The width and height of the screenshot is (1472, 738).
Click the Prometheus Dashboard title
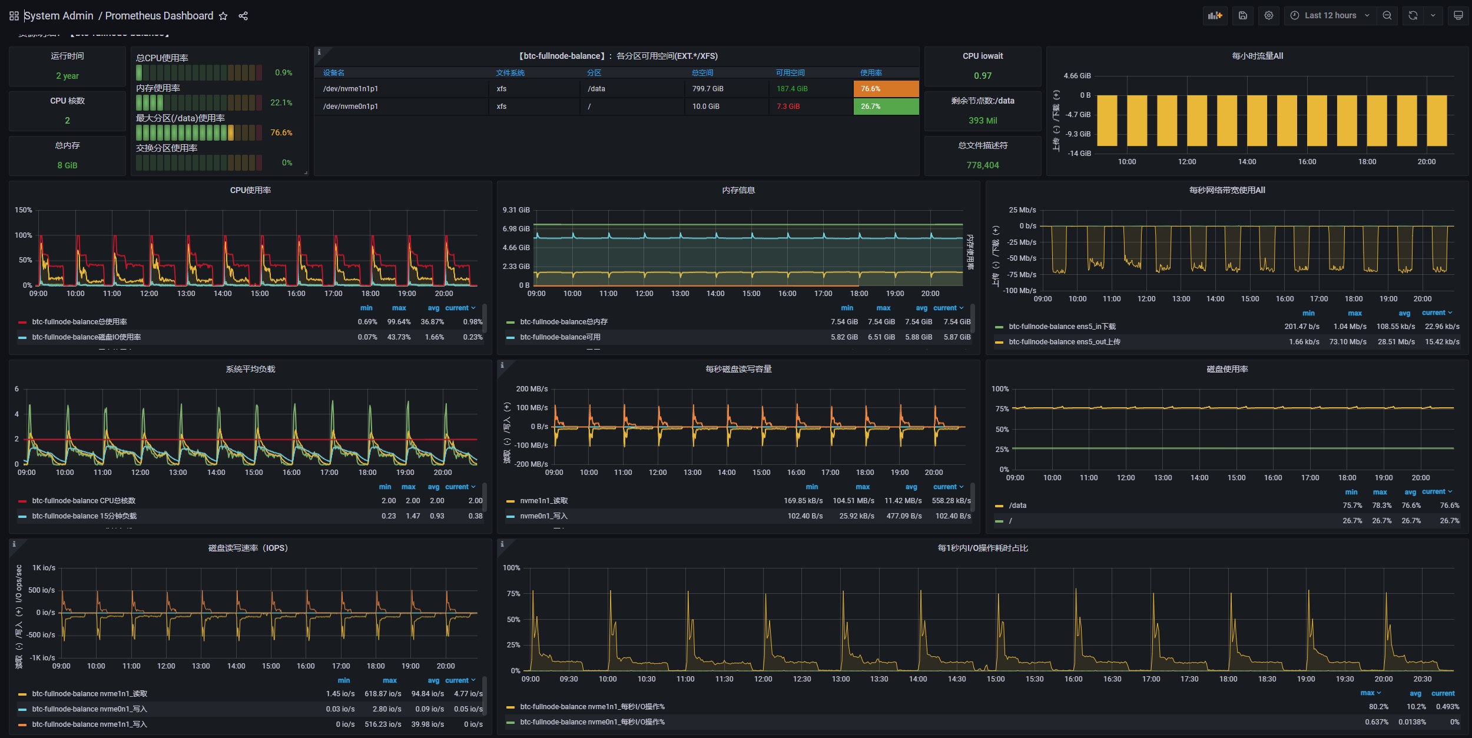[159, 16]
